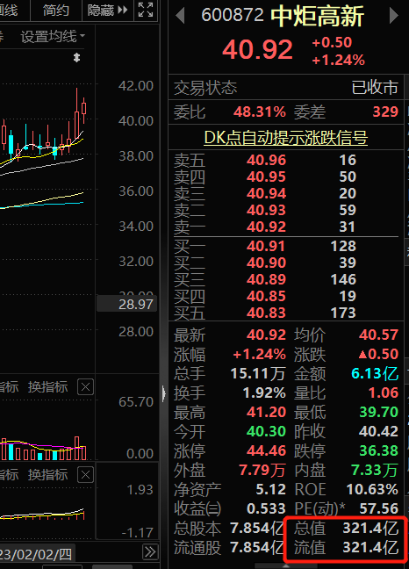Click 总值 value 321.4亿

[x=370, y=529]
